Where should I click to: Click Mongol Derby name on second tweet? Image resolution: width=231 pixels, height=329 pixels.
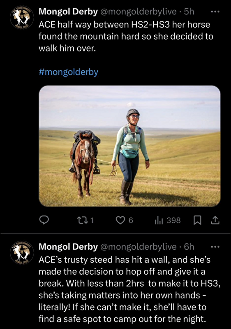pos(68,247)
